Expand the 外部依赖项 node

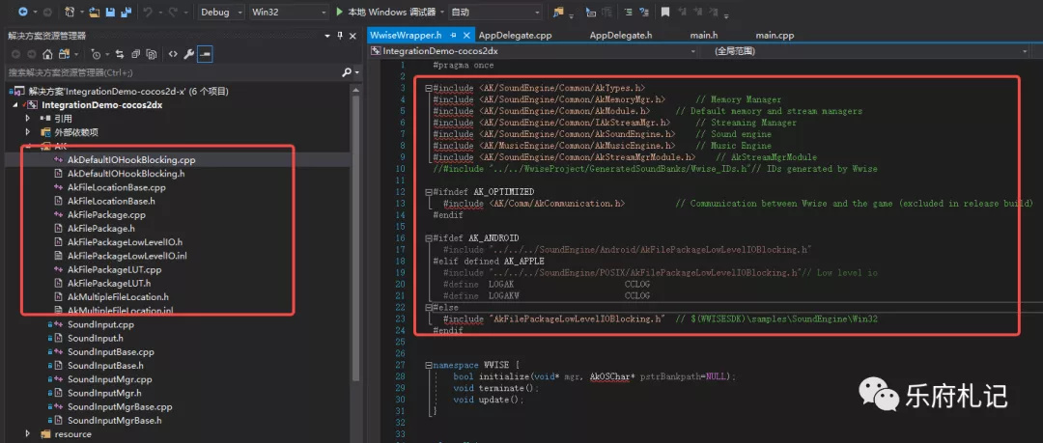(x=28, y=132)
